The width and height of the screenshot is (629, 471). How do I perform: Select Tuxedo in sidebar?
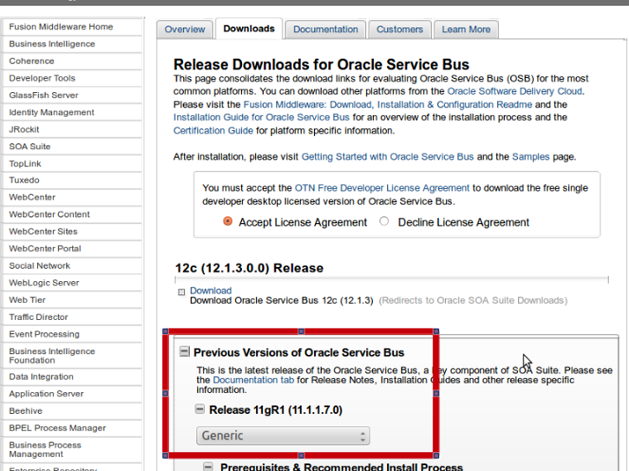tap(72, 180)
